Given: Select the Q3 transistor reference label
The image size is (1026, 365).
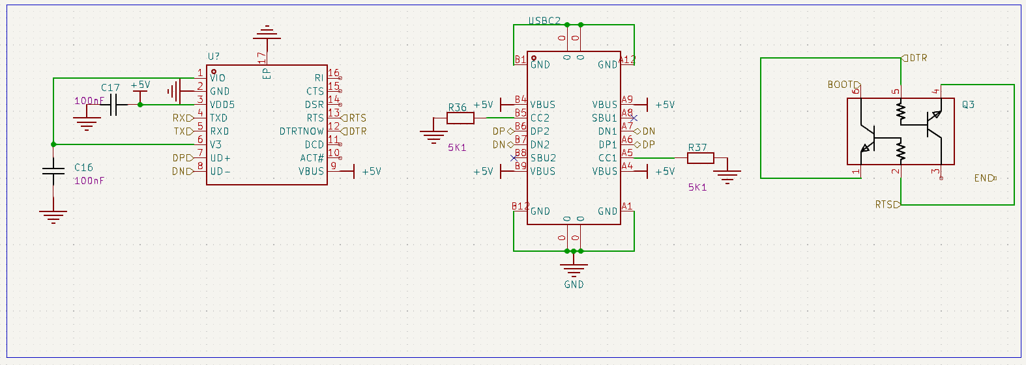Looking at the screenshot, I should click(x=968, y=105).
